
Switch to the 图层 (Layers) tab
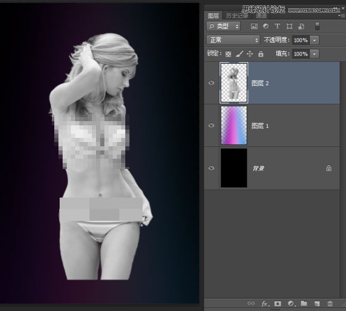tap(213, 16)
